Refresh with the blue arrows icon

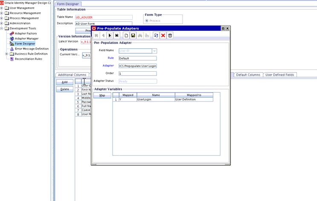tap(156, 35)
